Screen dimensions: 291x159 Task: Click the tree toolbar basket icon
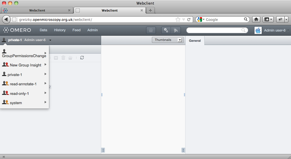(70, 58)
